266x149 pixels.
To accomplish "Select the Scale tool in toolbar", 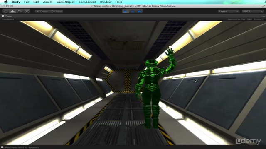I will click(27, 11).
